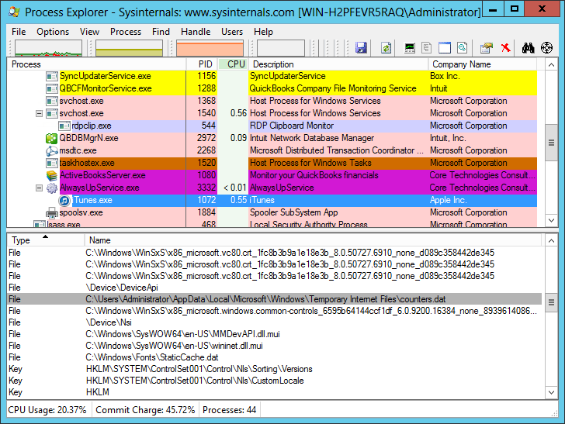Viewport: 565px width, 424px height.
Task: Click the commit history mini graph
Action: coord(129,48)
